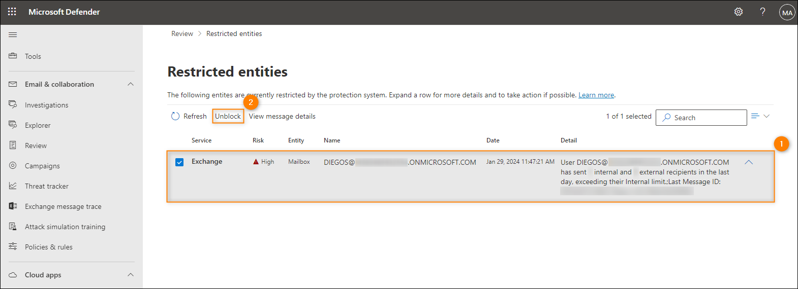Click the High risk warning triangle
This screenshot has height=289, width=798.
(x=256, y=162)
